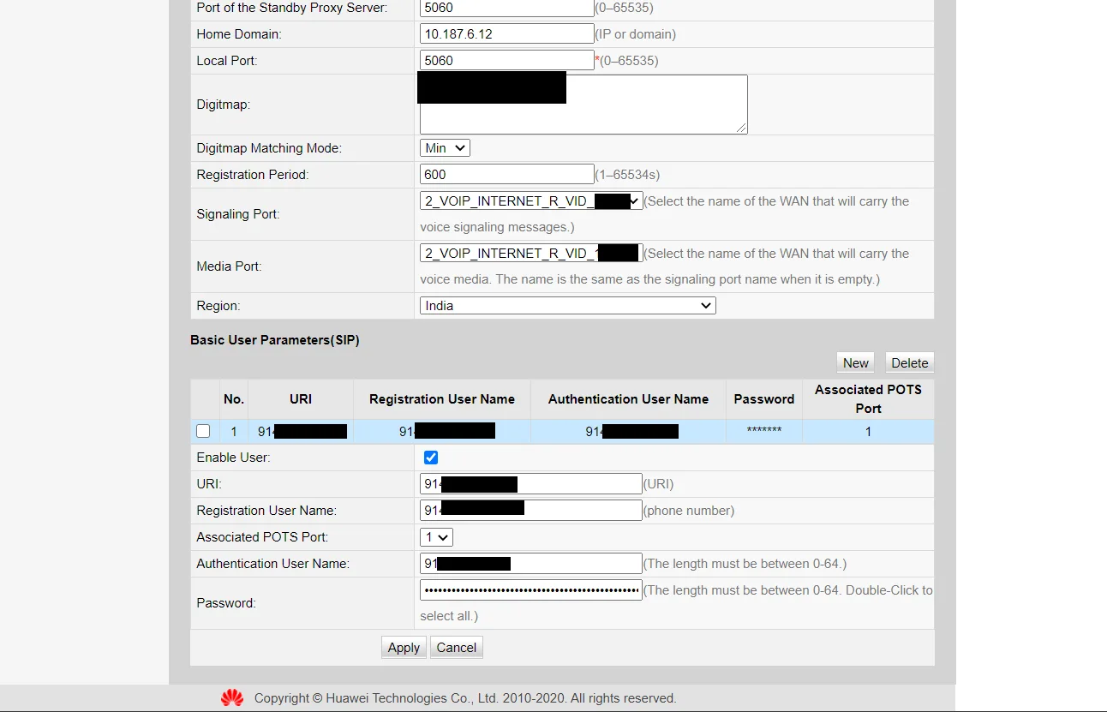The width and height of the screenshot is (1107, 712).
Task: Open the Digitmap Matching Mode dropdown
Action: tap(445, 148)
